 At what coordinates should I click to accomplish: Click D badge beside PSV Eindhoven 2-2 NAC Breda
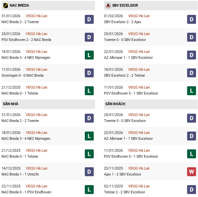[89, 37]
